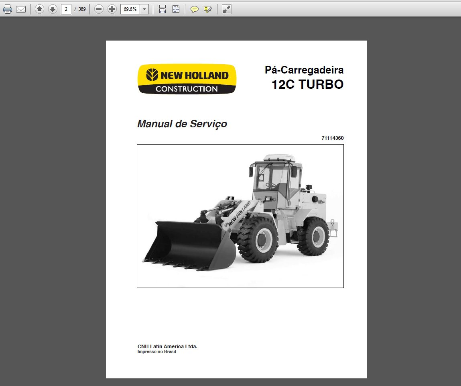The width and height of the screenshot is (461, 386).
Task: Go to previous page with up arrow
Action: coord(39,9)
